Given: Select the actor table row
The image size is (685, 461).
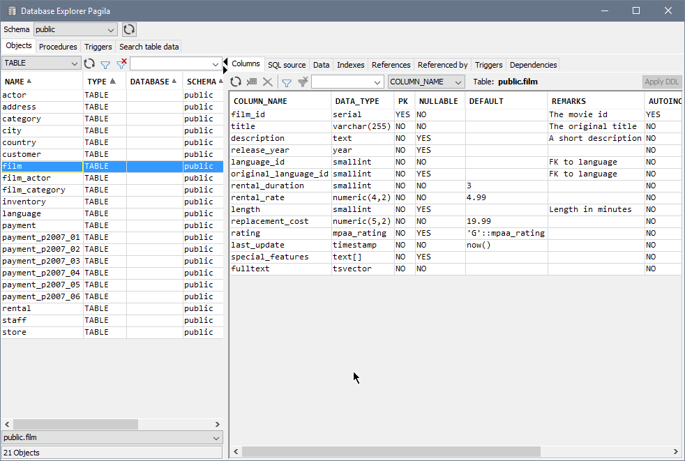Looking at the screenshot, I should click(112, 96).
